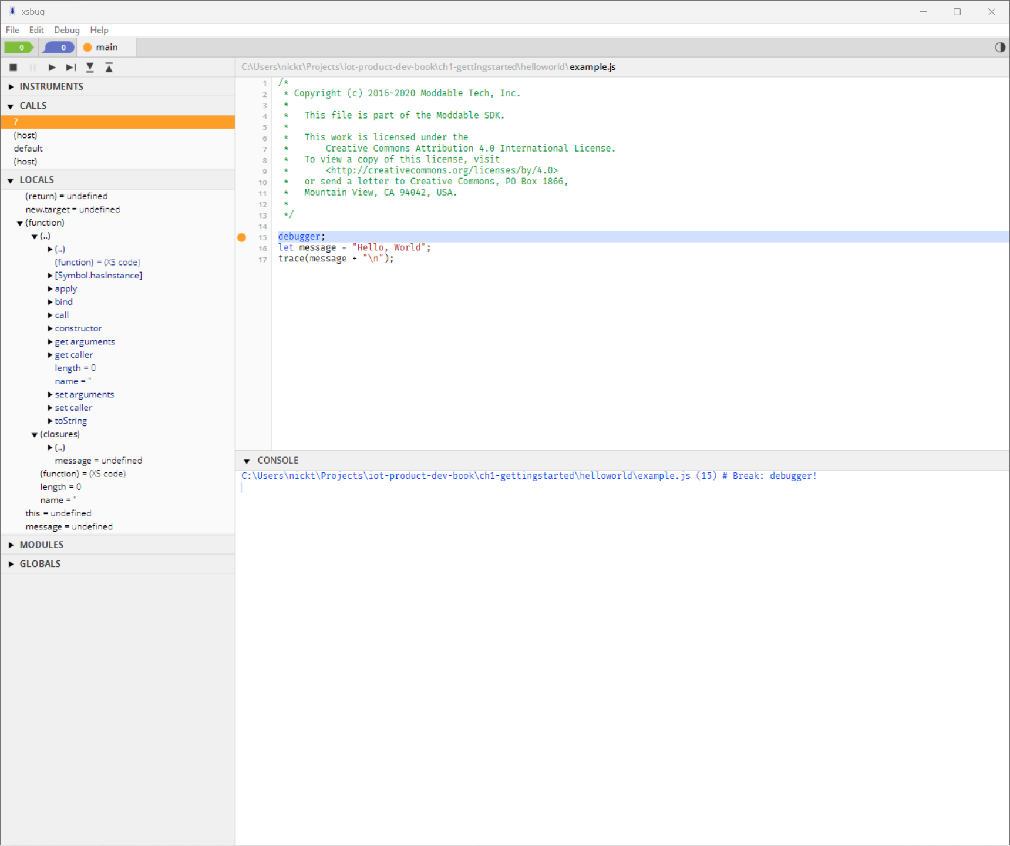Click the orange status dot on main tab
1010x846 pixels.
pos(87,47)
